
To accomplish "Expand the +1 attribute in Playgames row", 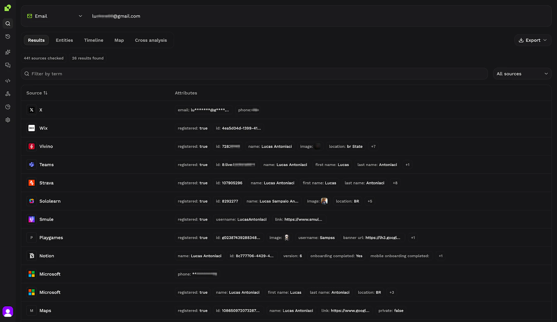I will (x=413, y=238).
